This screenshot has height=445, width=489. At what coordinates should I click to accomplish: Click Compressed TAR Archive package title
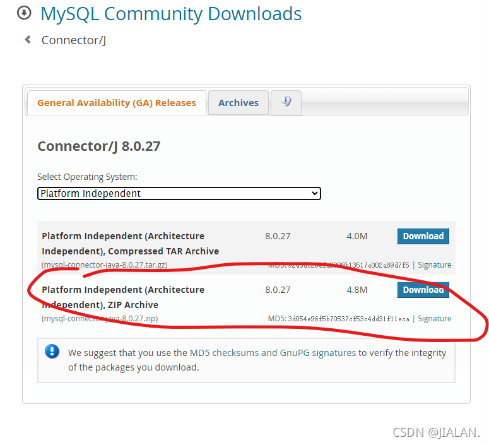(x=131, y=244)
